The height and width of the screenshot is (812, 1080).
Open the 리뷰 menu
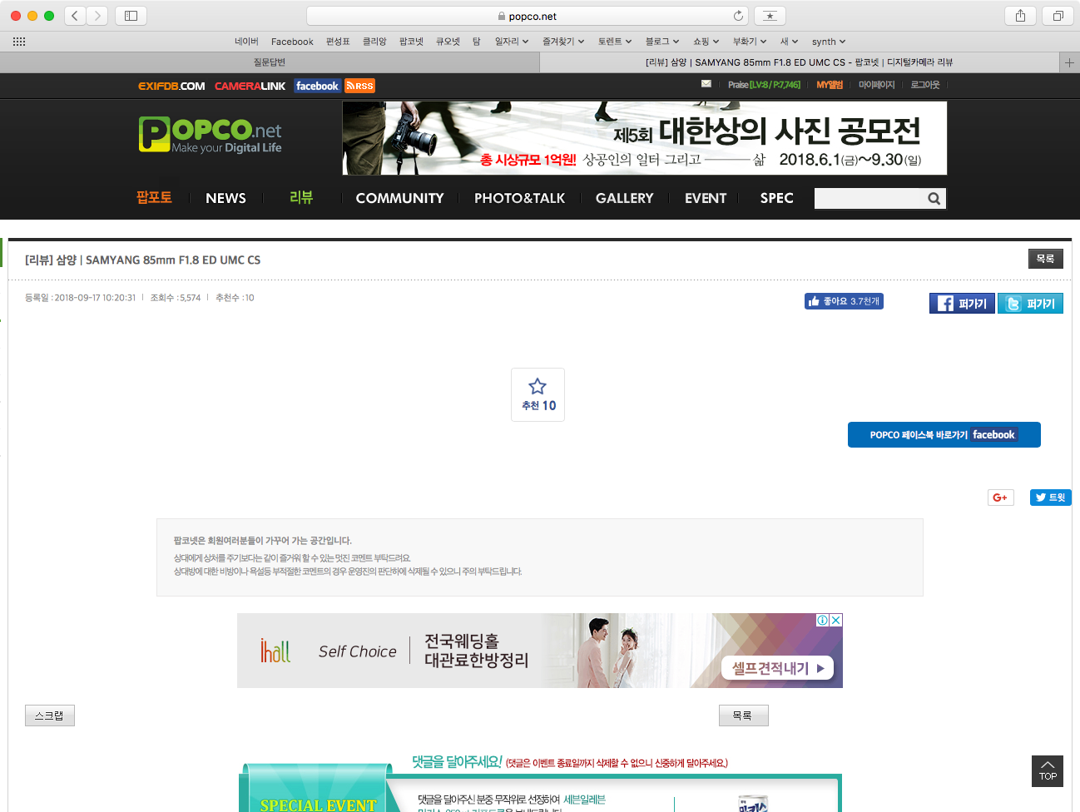[x=301, y=197]
